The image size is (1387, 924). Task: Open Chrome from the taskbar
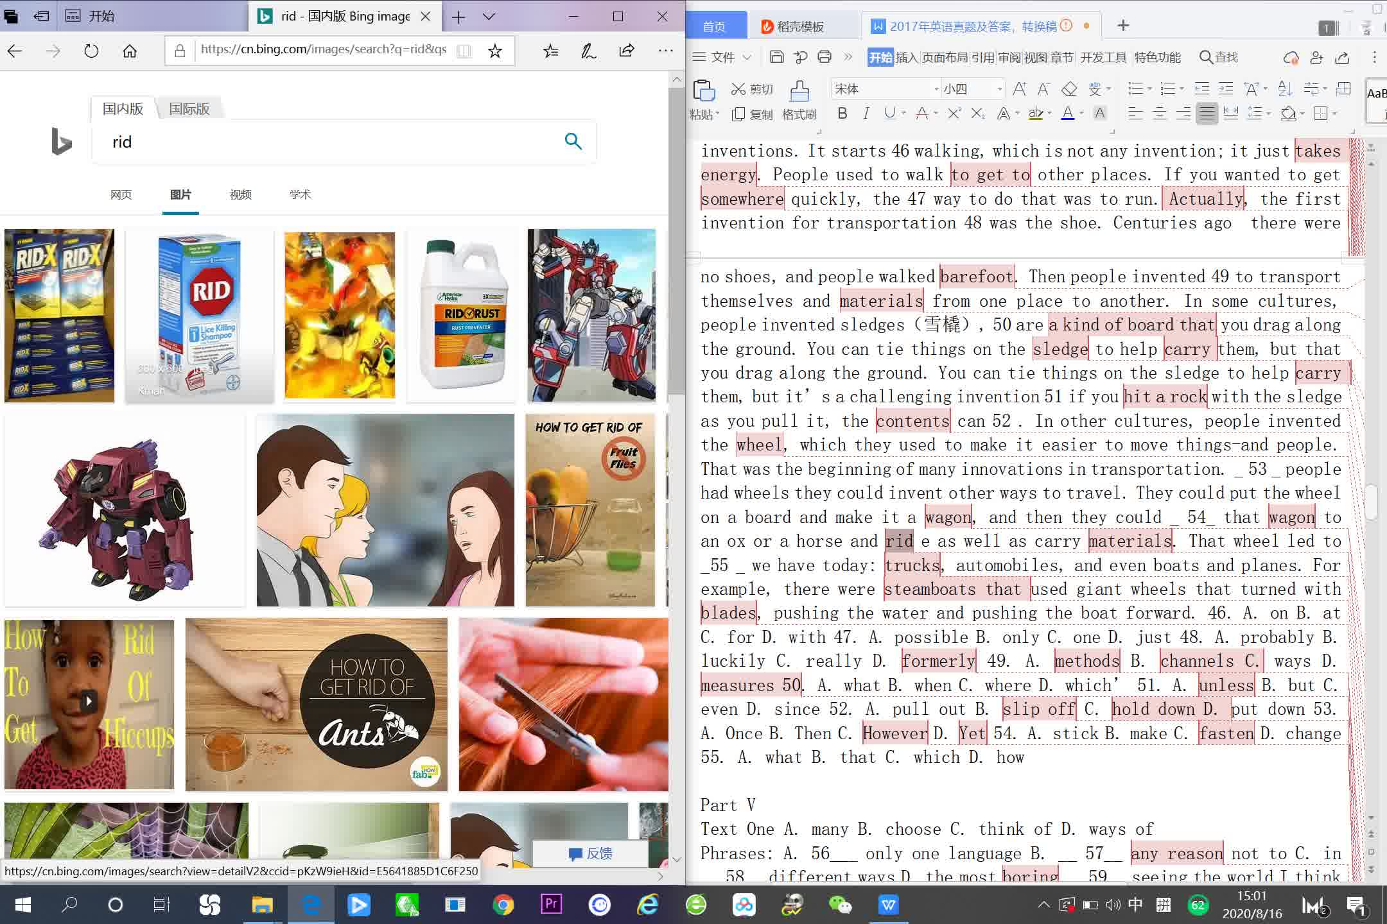[503, 905]
